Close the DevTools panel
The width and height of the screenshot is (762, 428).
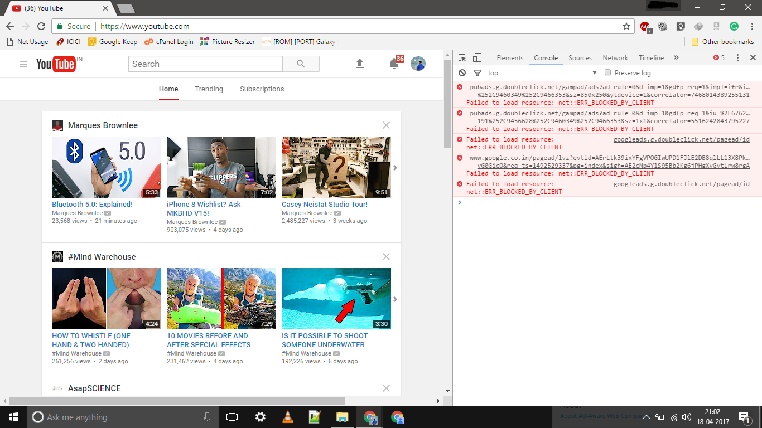click(753, 58)
